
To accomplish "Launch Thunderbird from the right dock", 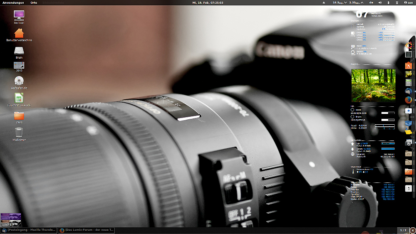I will pyautogui.click(x=409, y=91).
